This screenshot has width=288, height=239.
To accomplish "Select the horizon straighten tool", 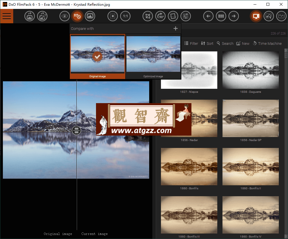I will (173, 16).
